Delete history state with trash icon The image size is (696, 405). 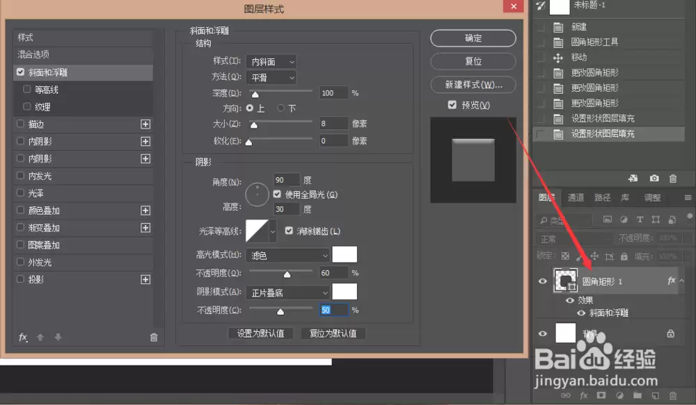pos(673,178)
